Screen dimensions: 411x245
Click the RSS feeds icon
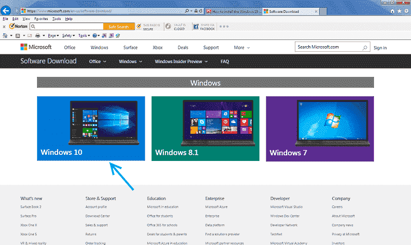coord(17,35)
